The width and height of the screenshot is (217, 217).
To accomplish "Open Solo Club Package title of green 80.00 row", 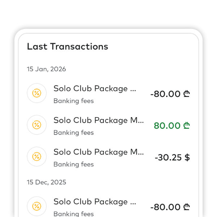I will click(98, 120).
